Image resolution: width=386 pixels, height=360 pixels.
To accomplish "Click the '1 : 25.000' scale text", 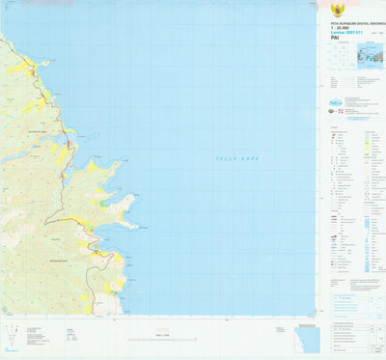I will click(340, 28).
